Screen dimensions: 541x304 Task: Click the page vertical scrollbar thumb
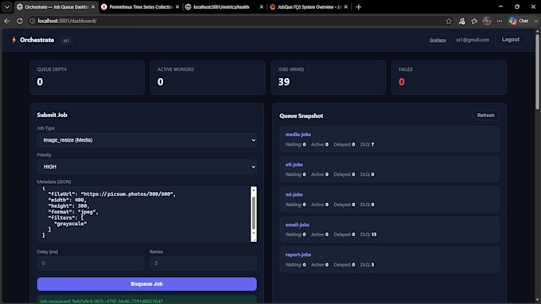537,72
